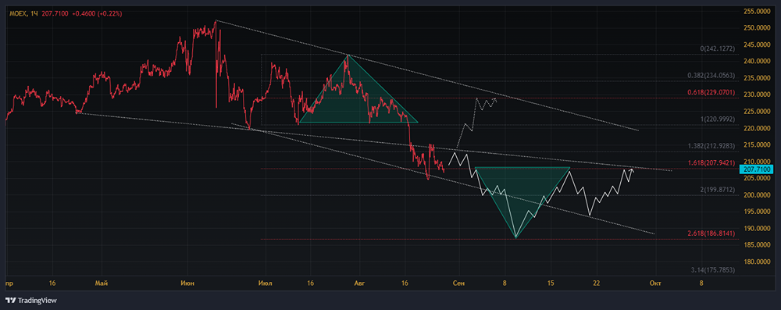Select the 235.0000 price axis value
The height and width of the screenshot is (310, 781).
(757, 78)
